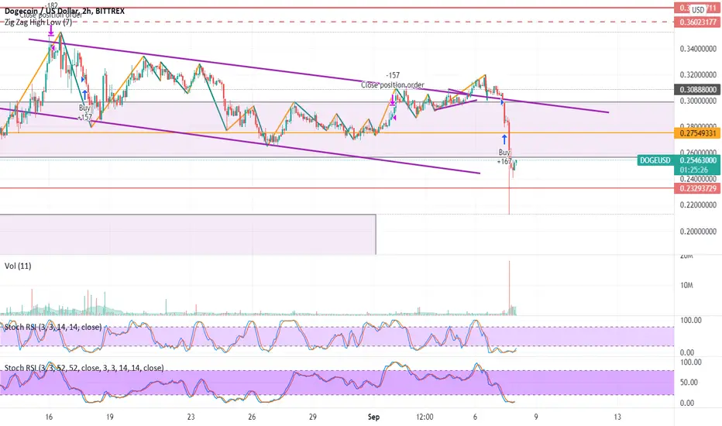Click the 0.34000000 price axis value
This screenshot has height=426, width=722.
[x=698, y=48]
